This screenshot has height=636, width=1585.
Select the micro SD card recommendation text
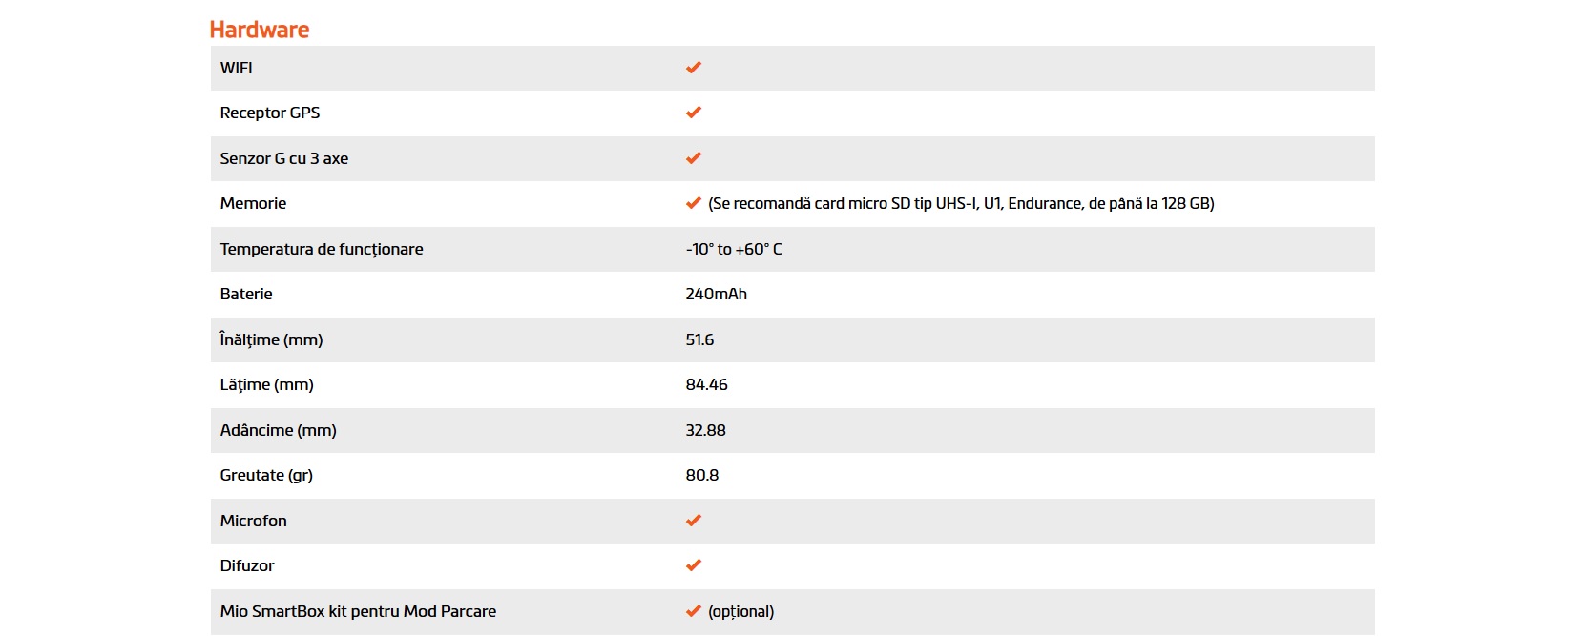point(961,203)
